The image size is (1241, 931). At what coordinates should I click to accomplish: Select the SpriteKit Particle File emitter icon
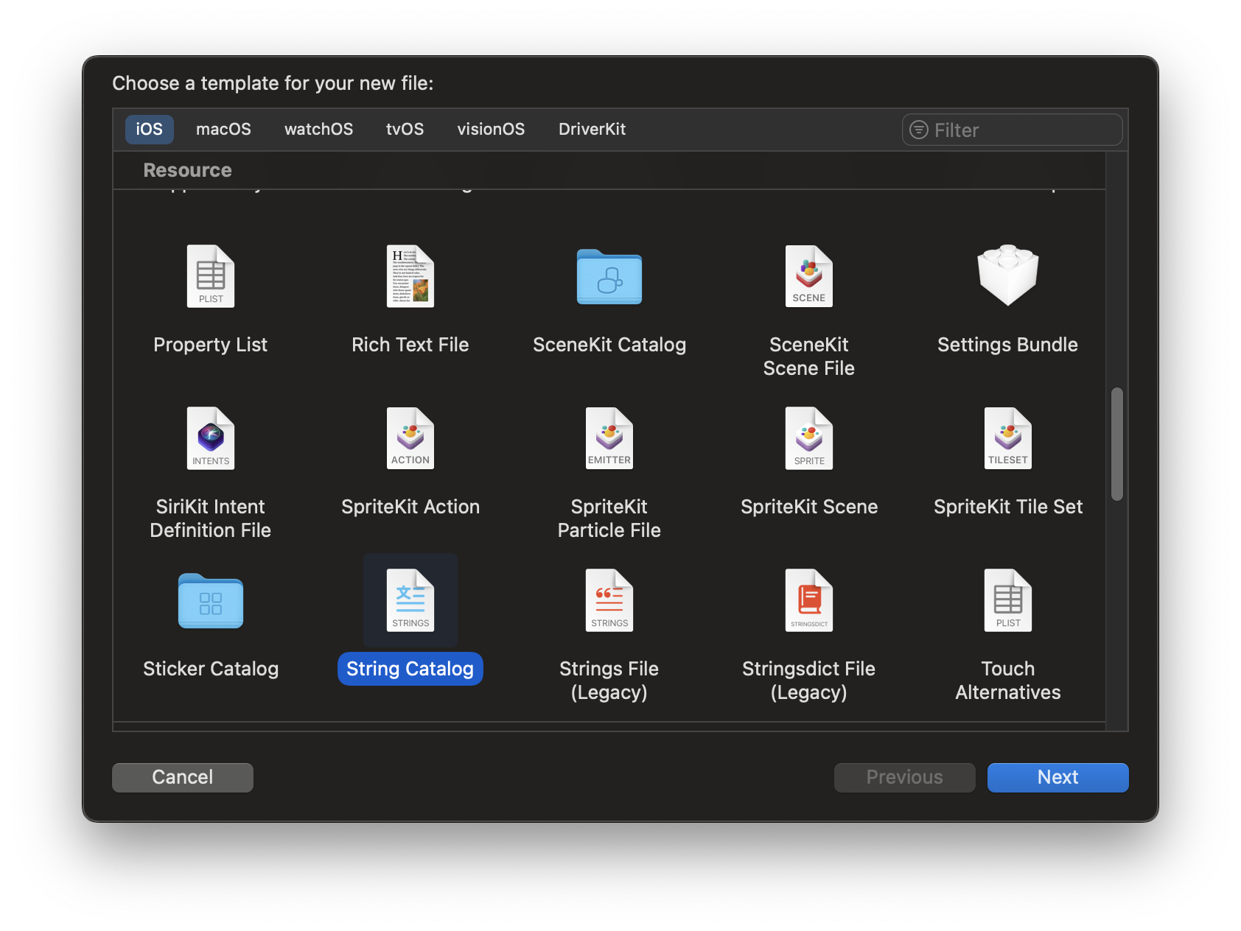pyautogui.click(x=609, y=438)
